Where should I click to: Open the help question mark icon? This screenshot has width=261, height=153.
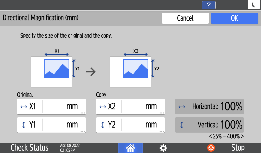(208, 5)
